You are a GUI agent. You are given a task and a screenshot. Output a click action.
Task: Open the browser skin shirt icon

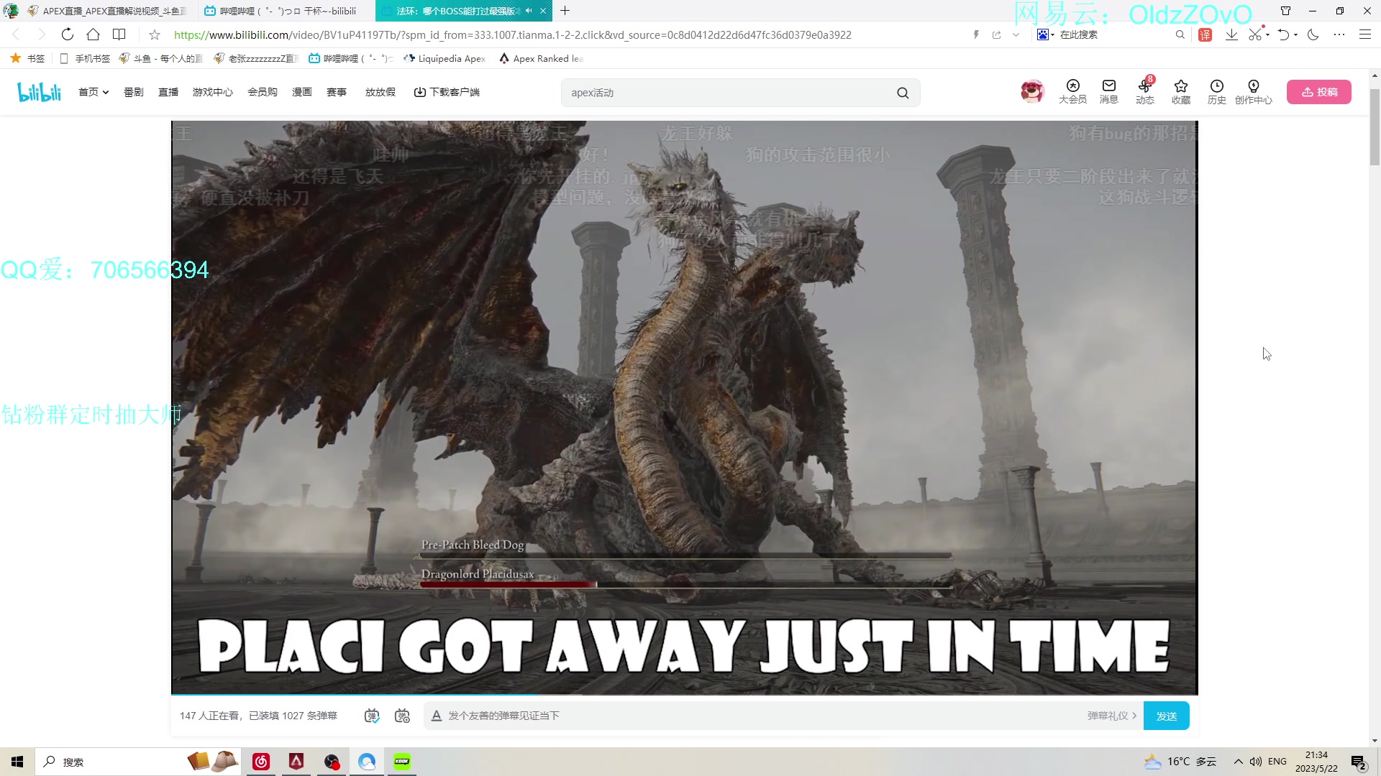tap(1285, 11)
